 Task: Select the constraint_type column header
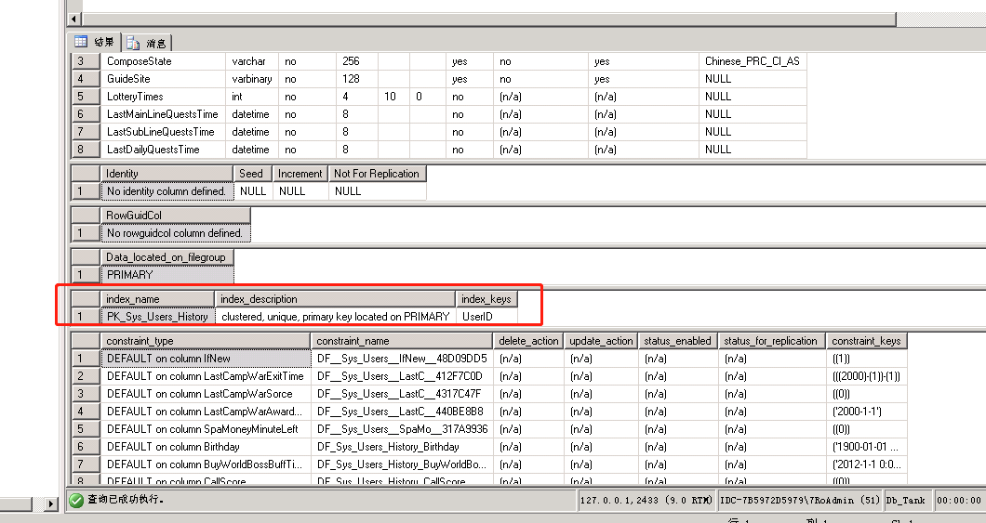tap(205, 341)
